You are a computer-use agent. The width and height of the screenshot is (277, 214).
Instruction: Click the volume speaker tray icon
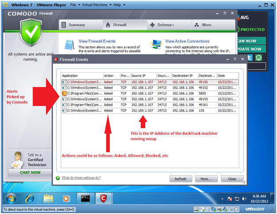tap(244, 199)
